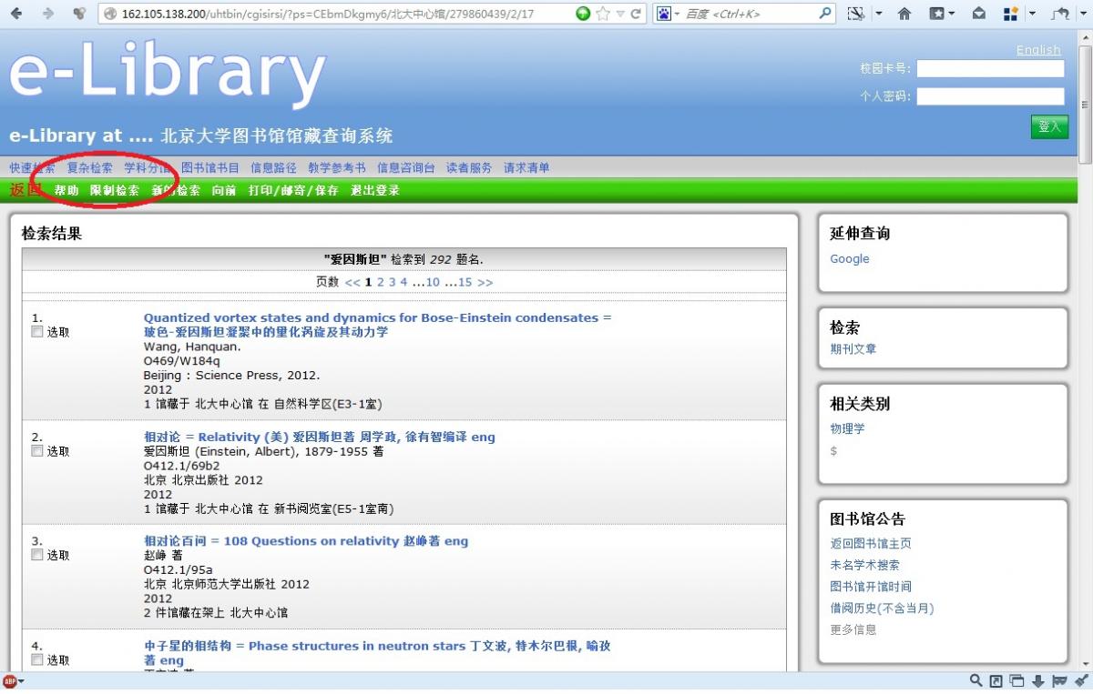Open the 快速检索 menu item
1093x694 pixels.
point(32,168)
